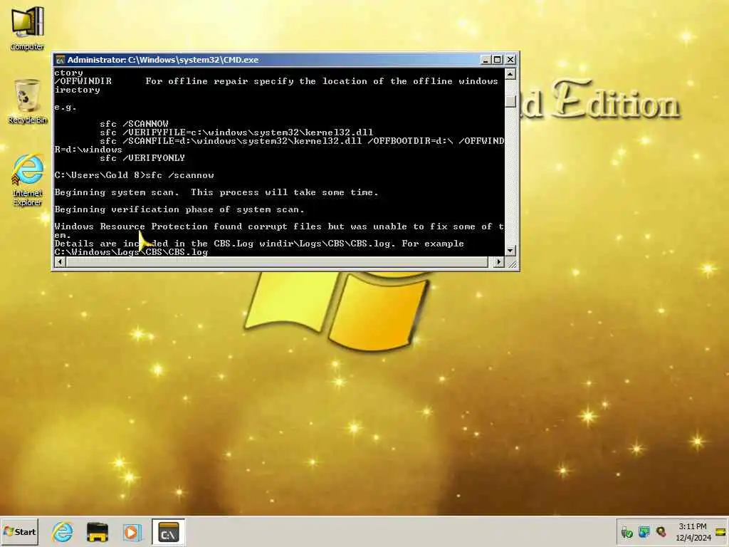Maximize the CMD window

tap(498, 60)
